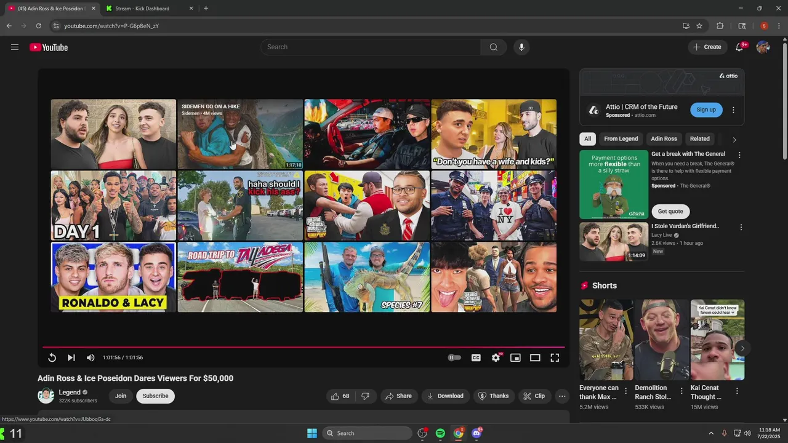The width and height of the screenshot is (788, 443).
Task: Open options for the Attio ad
Action: 733,110
